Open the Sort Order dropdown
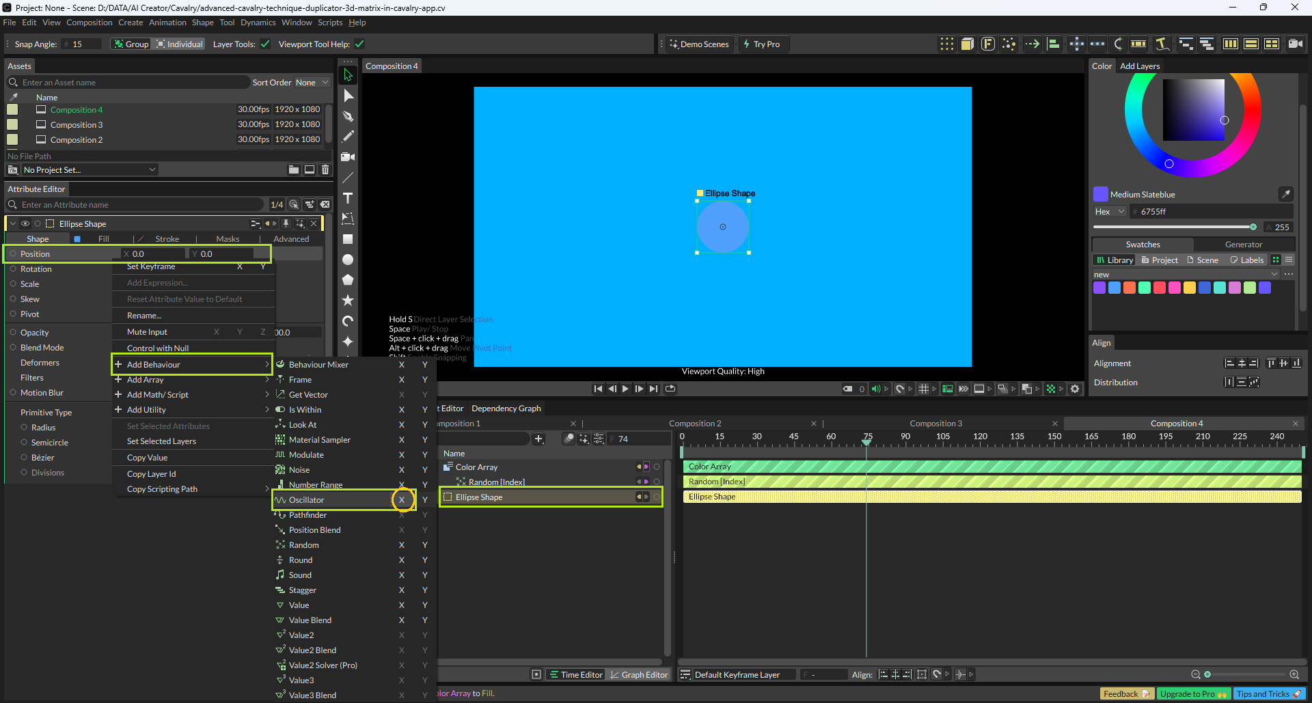1312x703 pixels. (312, 83)
